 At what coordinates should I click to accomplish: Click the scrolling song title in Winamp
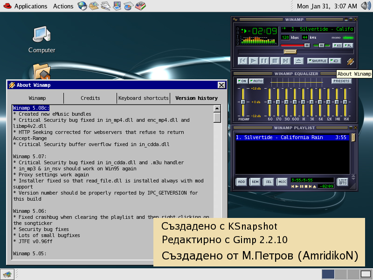318,29
